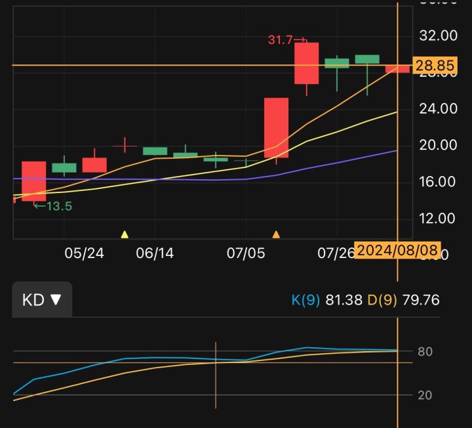Click the small red doji candle near 20.00

click(x=125, y=145)
